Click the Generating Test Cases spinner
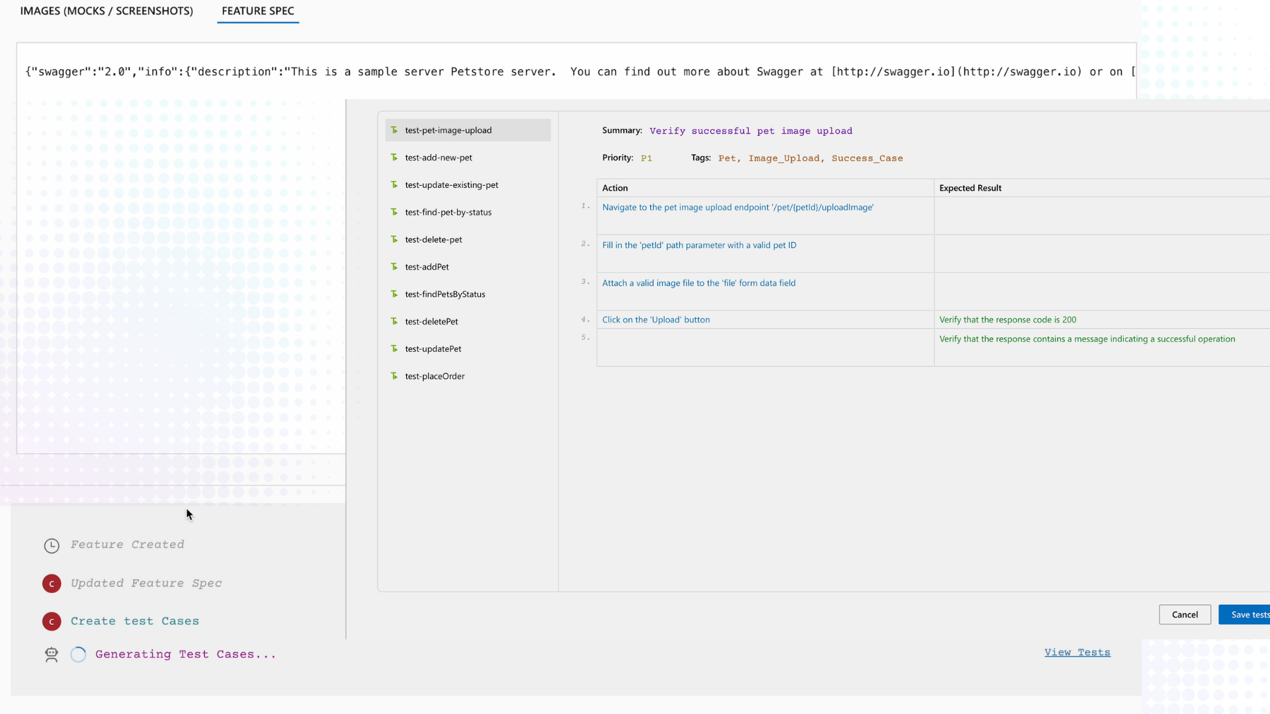 tap(77, 654)
